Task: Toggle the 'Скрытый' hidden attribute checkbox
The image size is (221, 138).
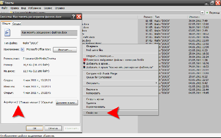Action: tap(40, 103)
